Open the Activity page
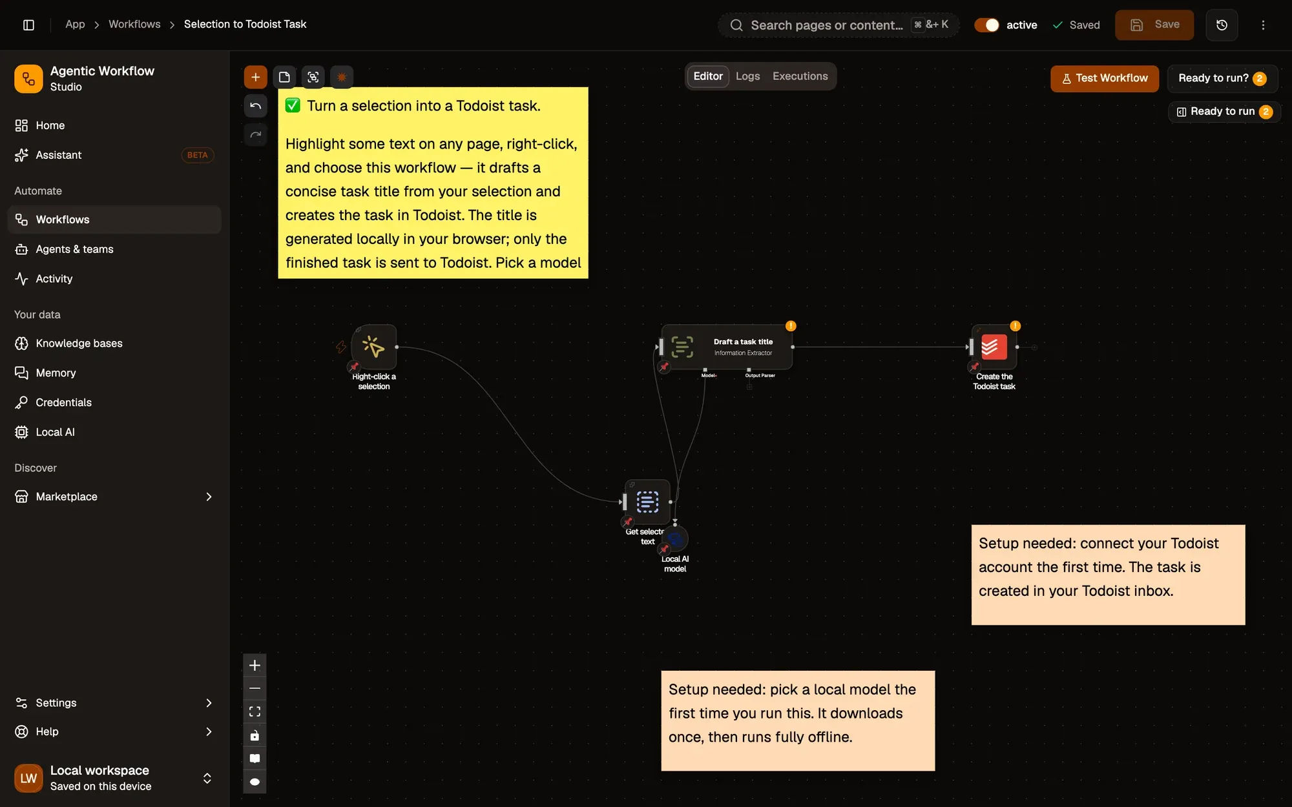The height and width of the screenshot is (807, 1292). [x=114, y=279]
